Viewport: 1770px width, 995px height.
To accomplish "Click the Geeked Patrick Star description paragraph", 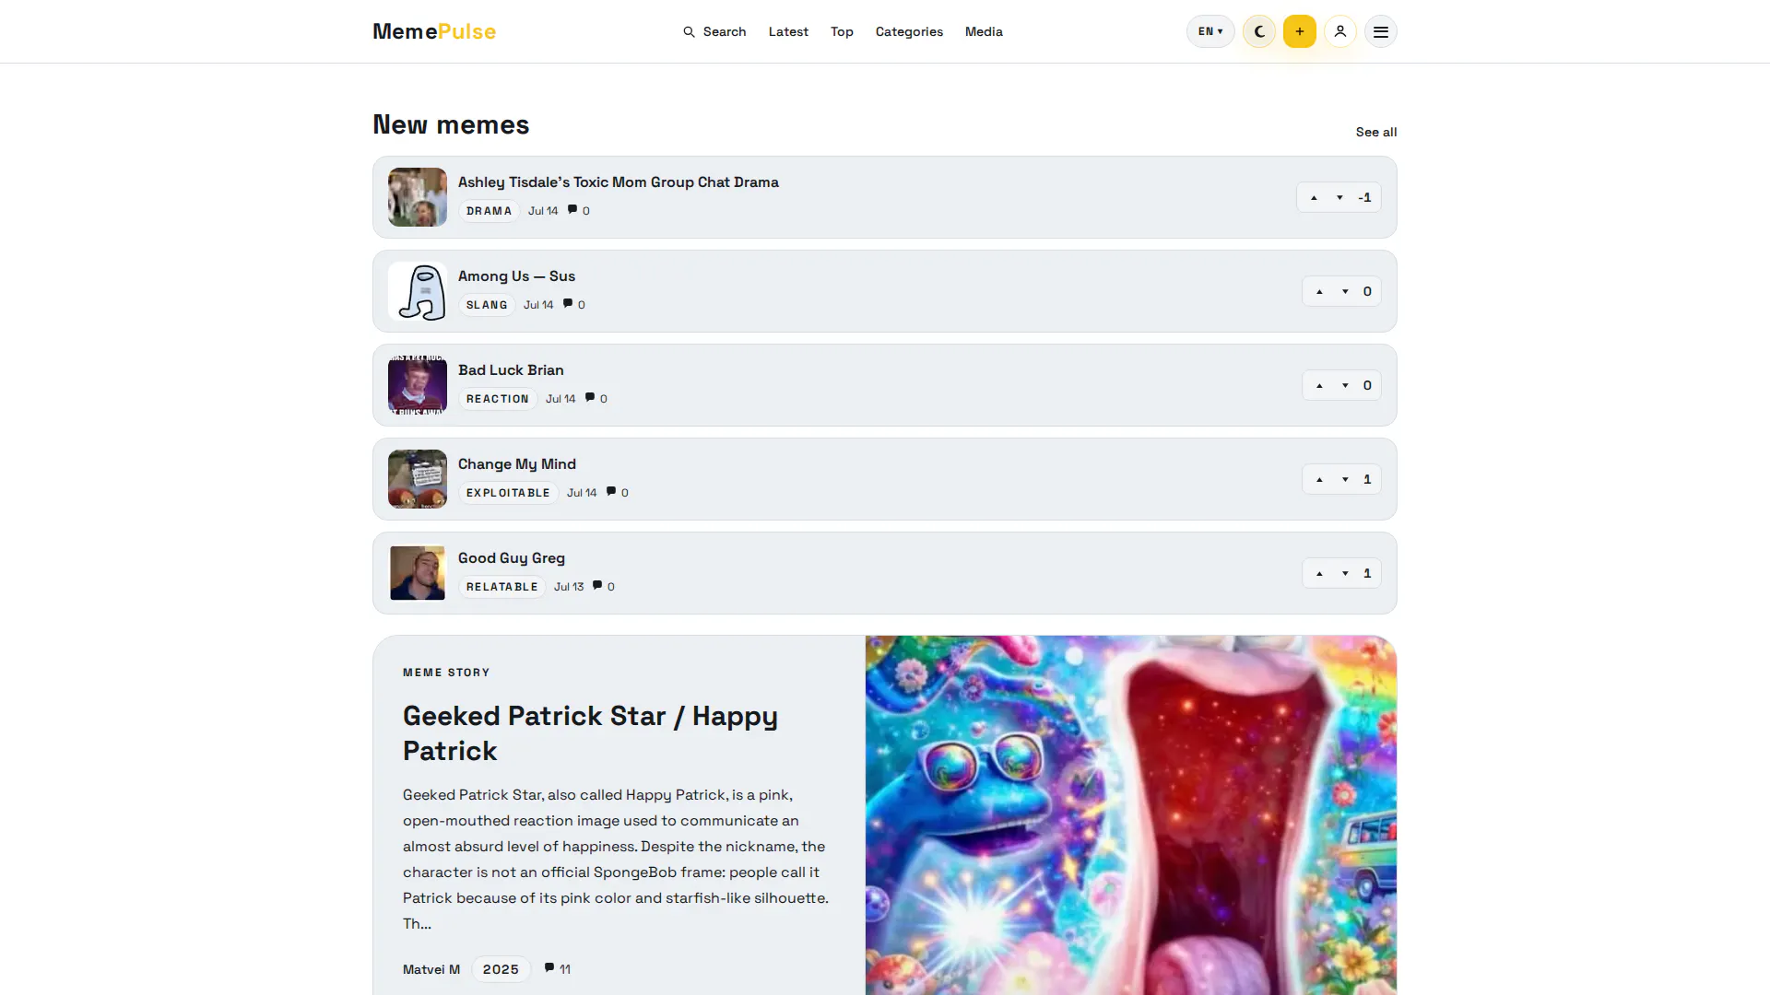I will (x=616, y=859).
